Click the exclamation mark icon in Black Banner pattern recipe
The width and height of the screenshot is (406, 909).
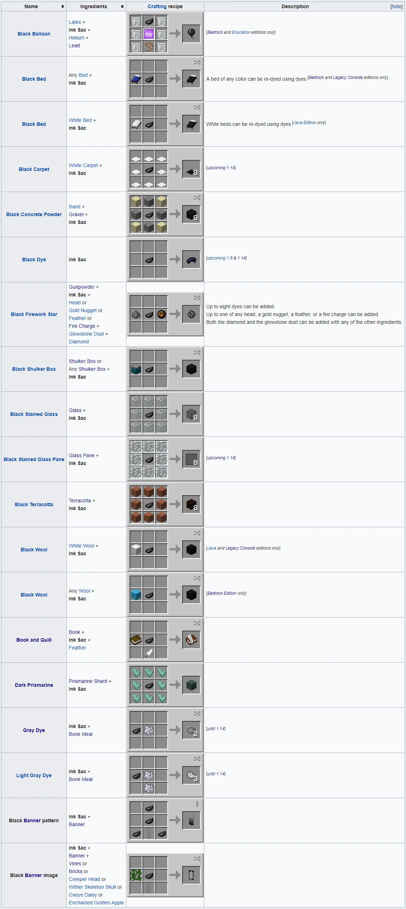[x=197, y=804]
